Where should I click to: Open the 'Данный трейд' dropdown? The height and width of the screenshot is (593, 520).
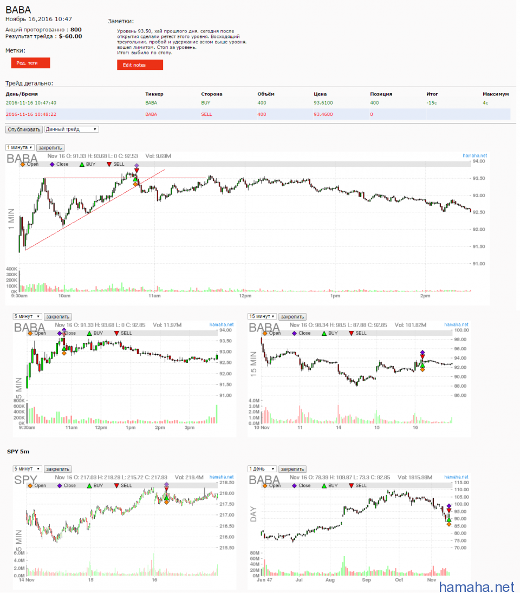coord(71,129)
